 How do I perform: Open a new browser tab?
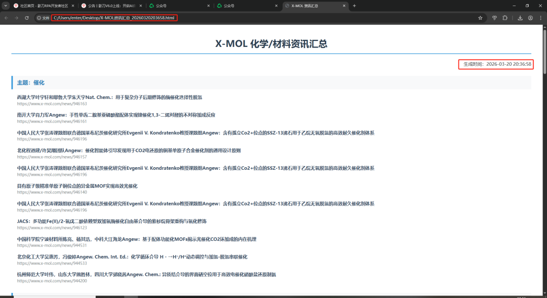354,6
